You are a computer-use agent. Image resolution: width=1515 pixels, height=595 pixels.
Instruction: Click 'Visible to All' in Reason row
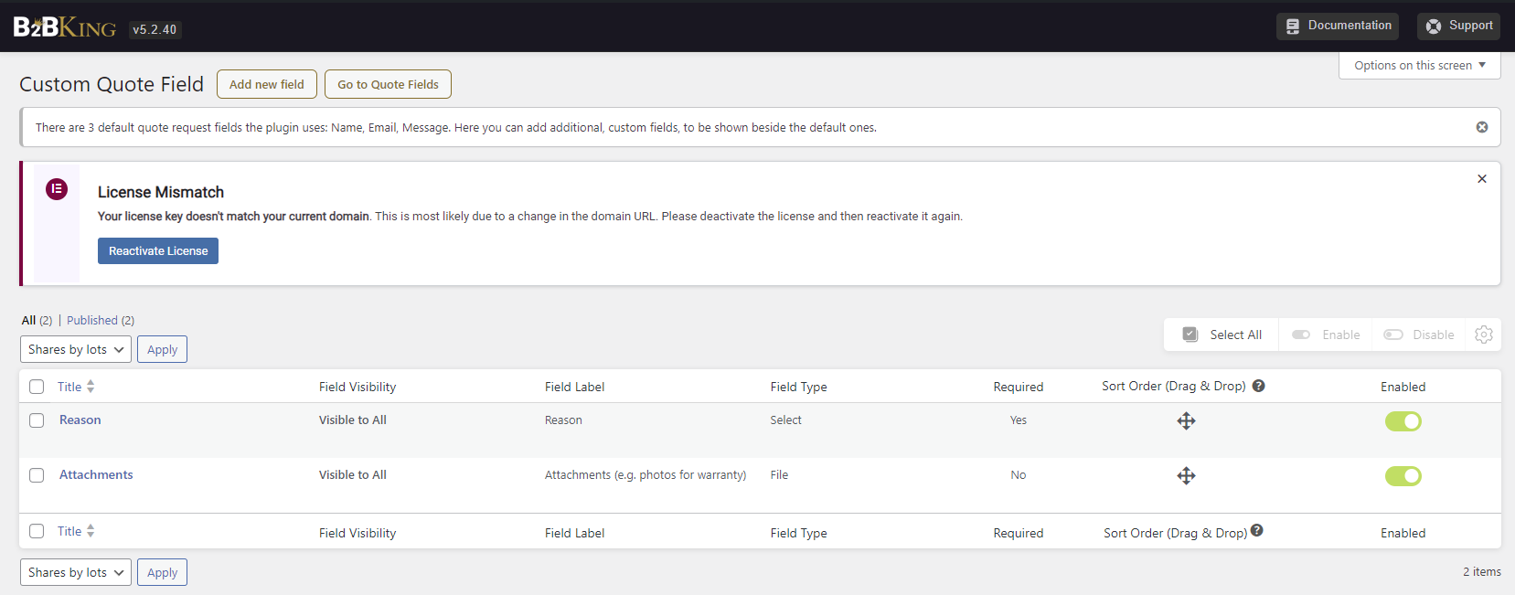pyautogui.click(x=353, y=420)
